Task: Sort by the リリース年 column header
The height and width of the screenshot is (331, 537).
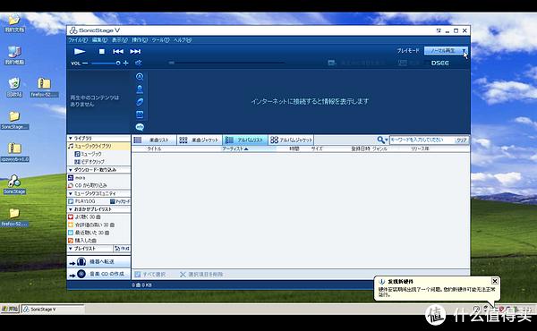Action: pos(420,149)
